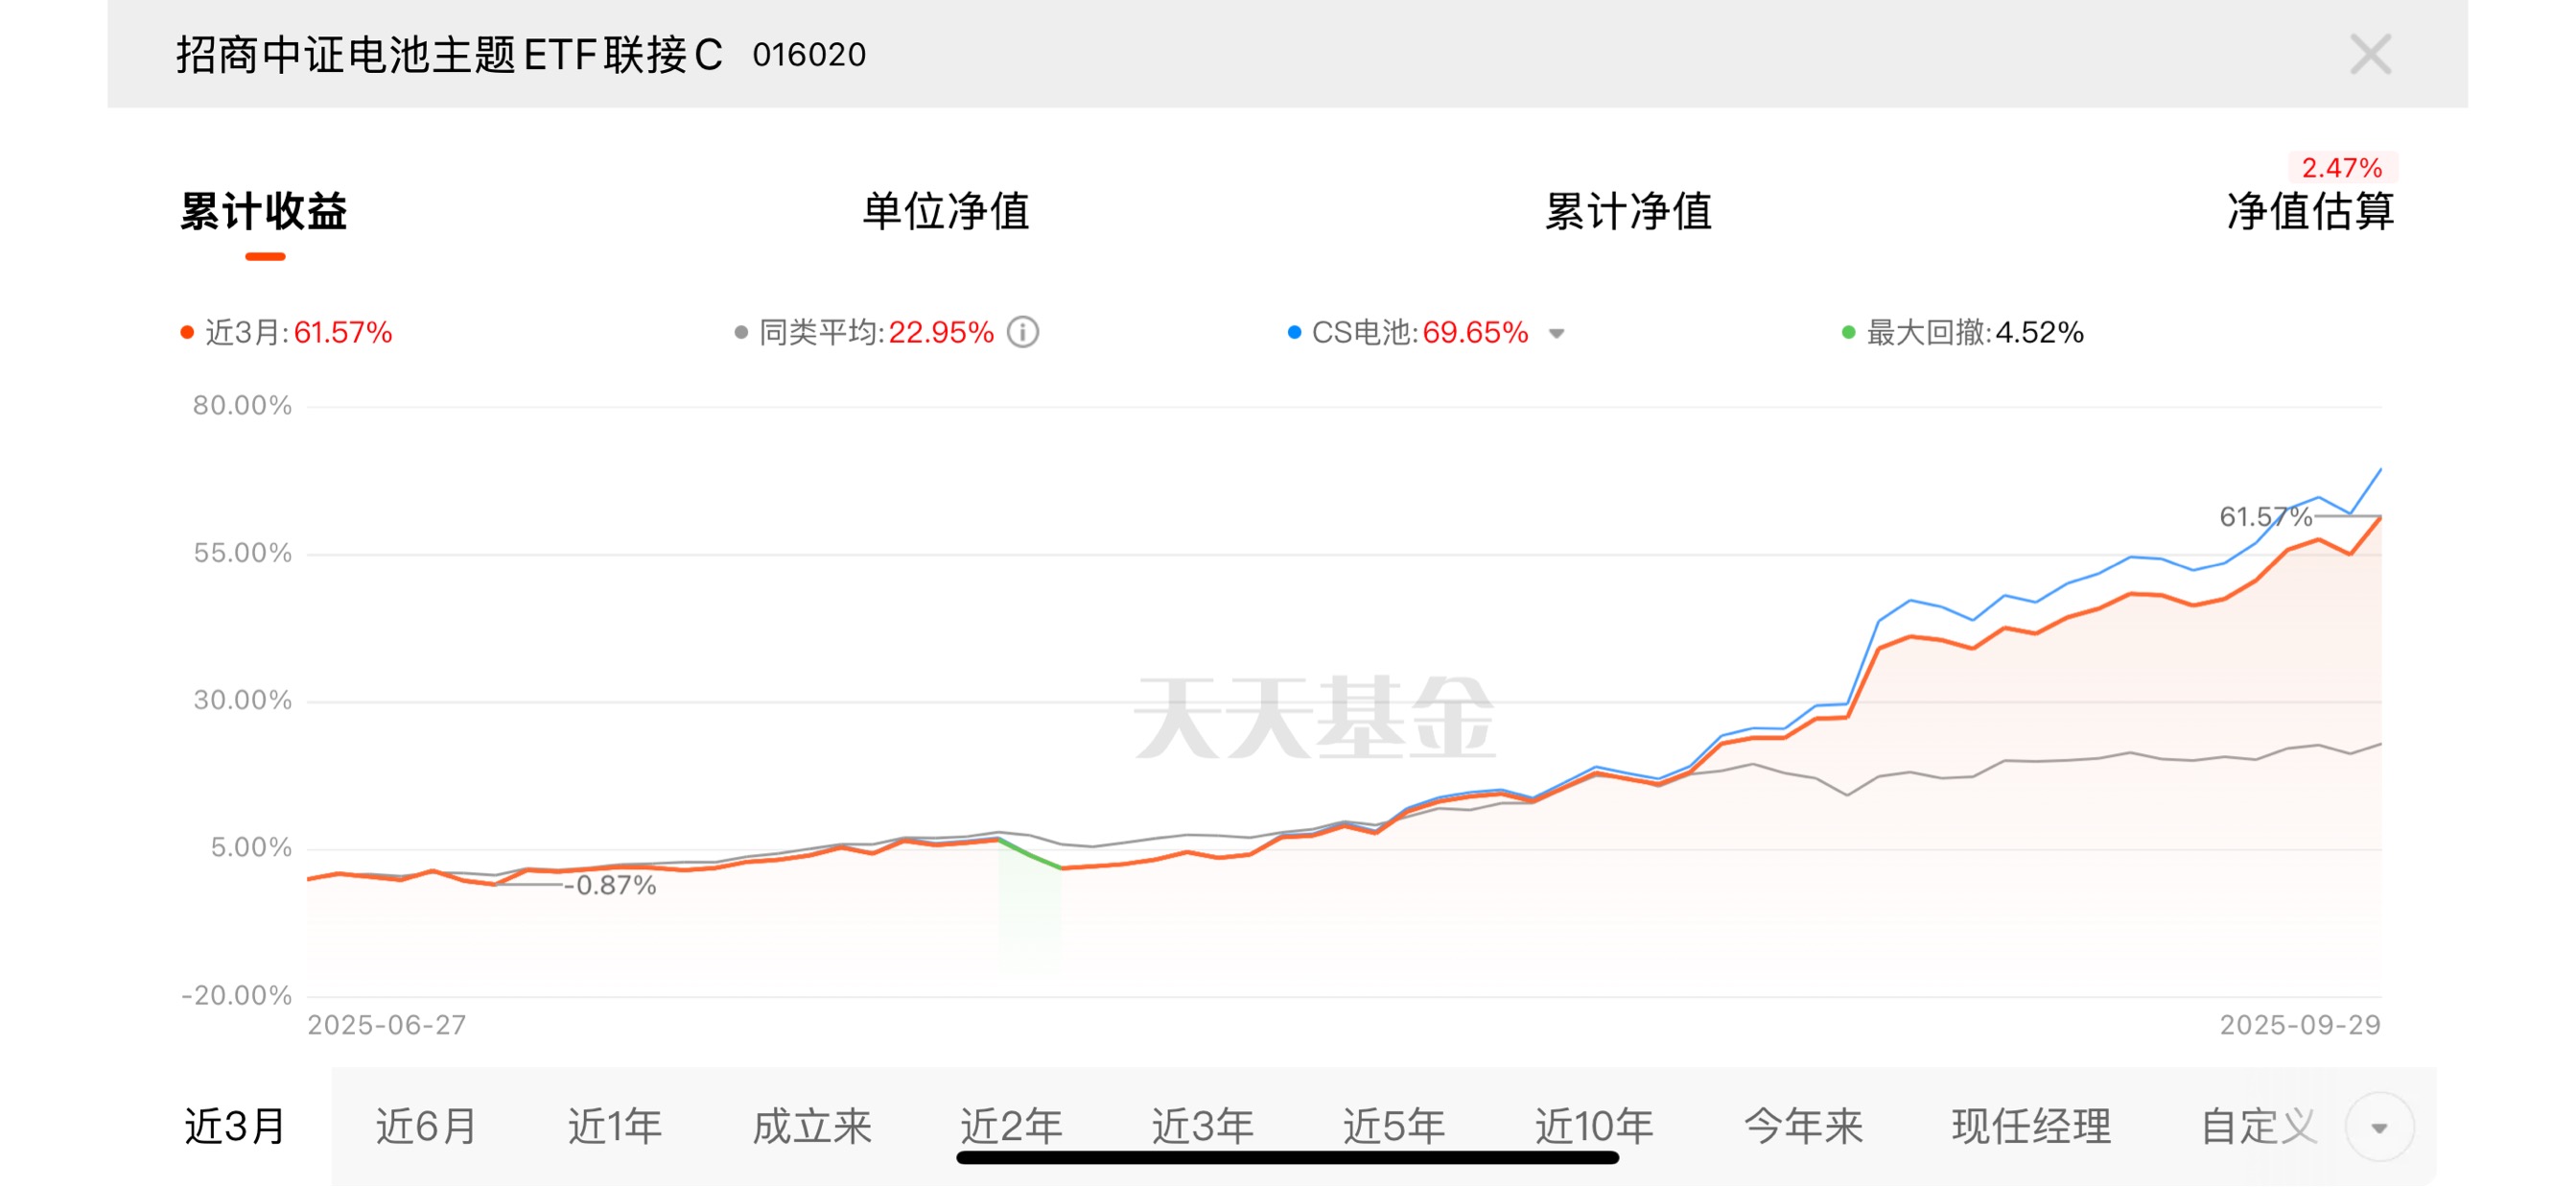Choose the 今年来 range option
Viewport: 2576px width, 1187px height.
coord(1802,1127)
